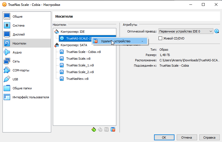The image size is (222, 142).
Task: Open the Система settings category
Action: point(27,25)
